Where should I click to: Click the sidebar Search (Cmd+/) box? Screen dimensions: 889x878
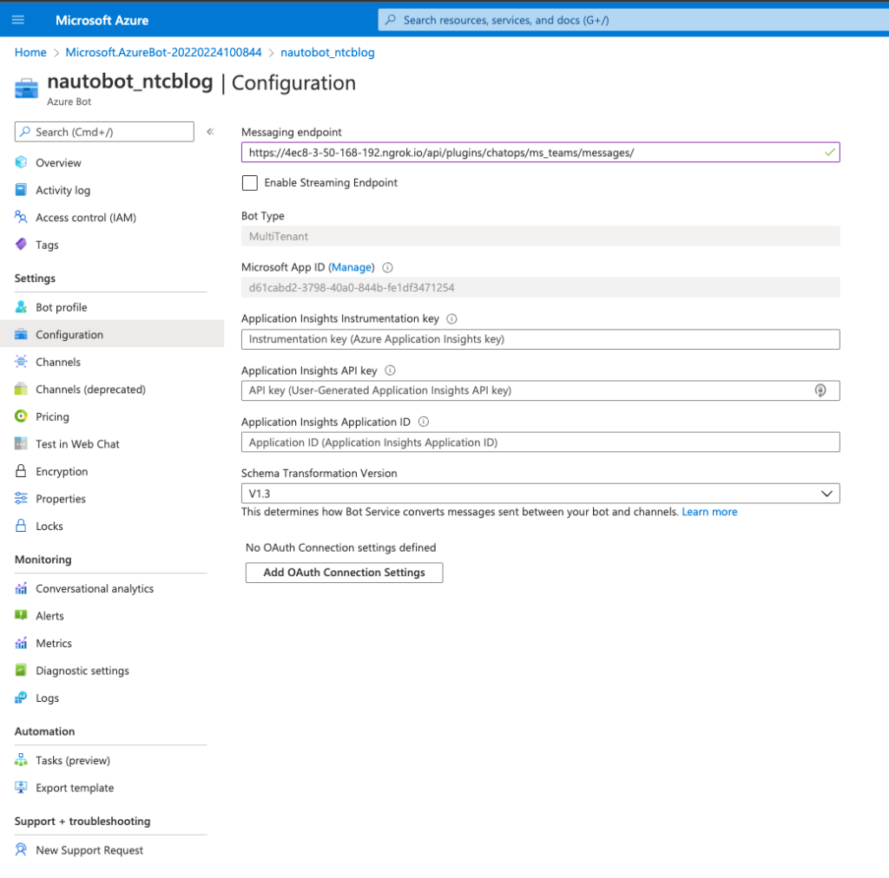click(104, 132)
